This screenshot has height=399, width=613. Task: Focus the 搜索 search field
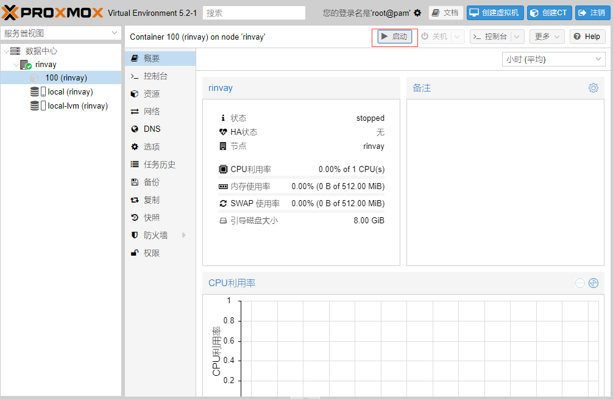(254, 13)
